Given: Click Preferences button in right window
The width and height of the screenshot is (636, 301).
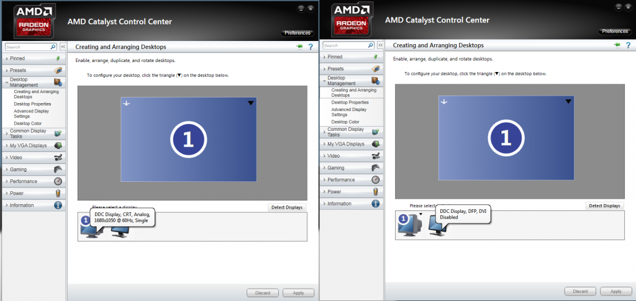Looking at the screenshot, I should pyautogui.click(x=615, y=31).
